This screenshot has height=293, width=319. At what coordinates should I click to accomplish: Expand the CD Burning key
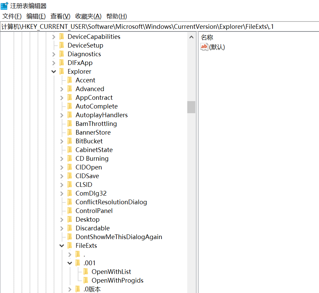(x=62, y=159)
